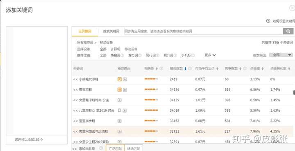
Task: Choose 计算机 device filter
Action: (116, 49)
